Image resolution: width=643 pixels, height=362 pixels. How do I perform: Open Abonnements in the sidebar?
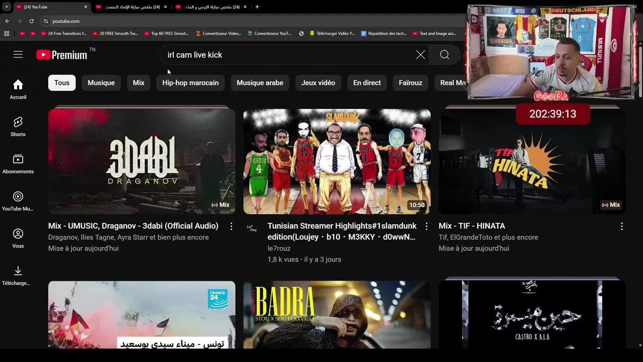pyautogui.click(x=18, y=164)
